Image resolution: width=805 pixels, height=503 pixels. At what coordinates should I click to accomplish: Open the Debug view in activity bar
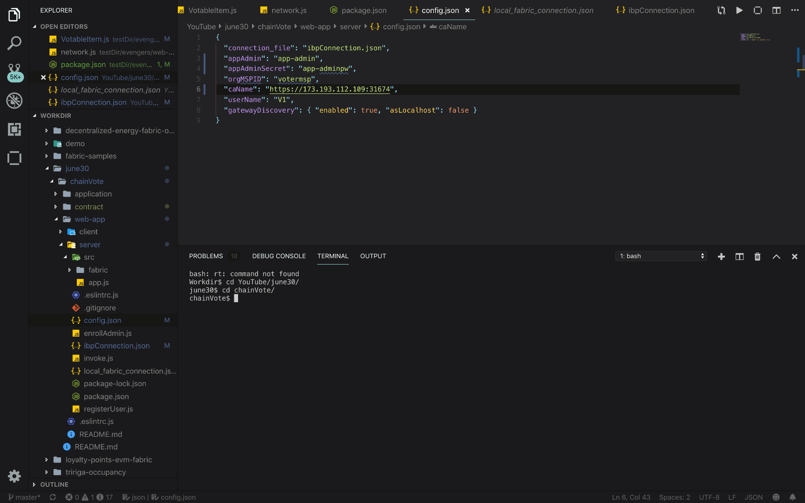coord(14,101)
